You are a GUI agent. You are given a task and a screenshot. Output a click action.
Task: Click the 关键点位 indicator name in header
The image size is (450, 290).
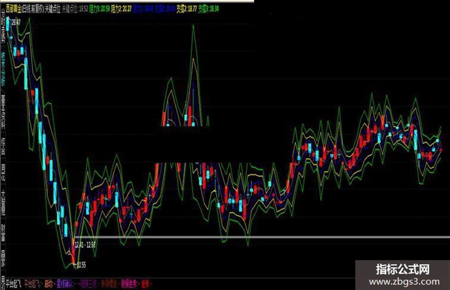pyautogui.click(x=52, y=9)
